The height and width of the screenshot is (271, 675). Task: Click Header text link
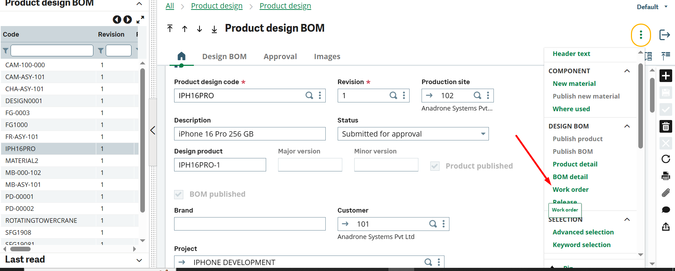coord(571,53)
